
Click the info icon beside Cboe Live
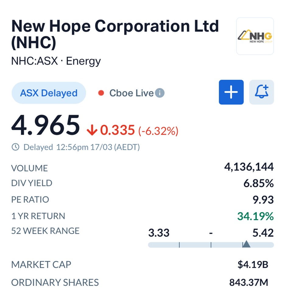pos(160,93)
